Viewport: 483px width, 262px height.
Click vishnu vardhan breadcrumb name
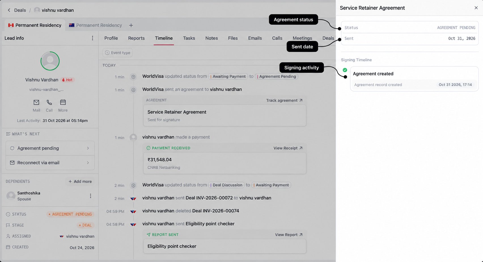(x=58, y=10)
